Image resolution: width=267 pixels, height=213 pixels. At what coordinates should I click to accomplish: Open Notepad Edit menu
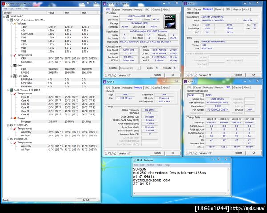pos(142,165)
